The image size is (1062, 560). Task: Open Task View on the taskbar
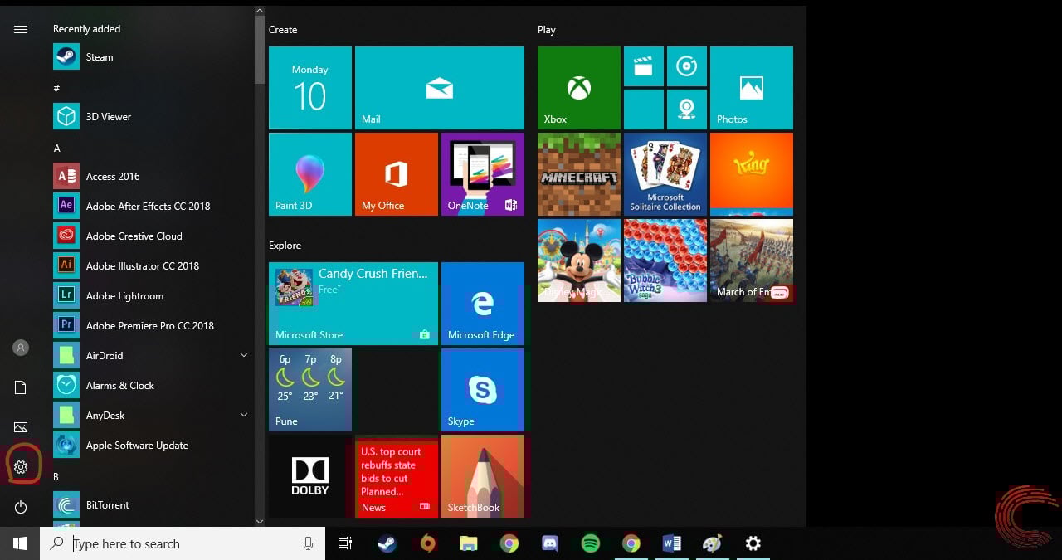point(345,543)
